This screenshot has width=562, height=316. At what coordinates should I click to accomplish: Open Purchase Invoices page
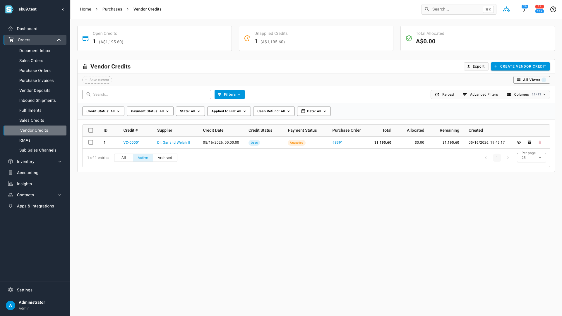[x=37, y=80]
